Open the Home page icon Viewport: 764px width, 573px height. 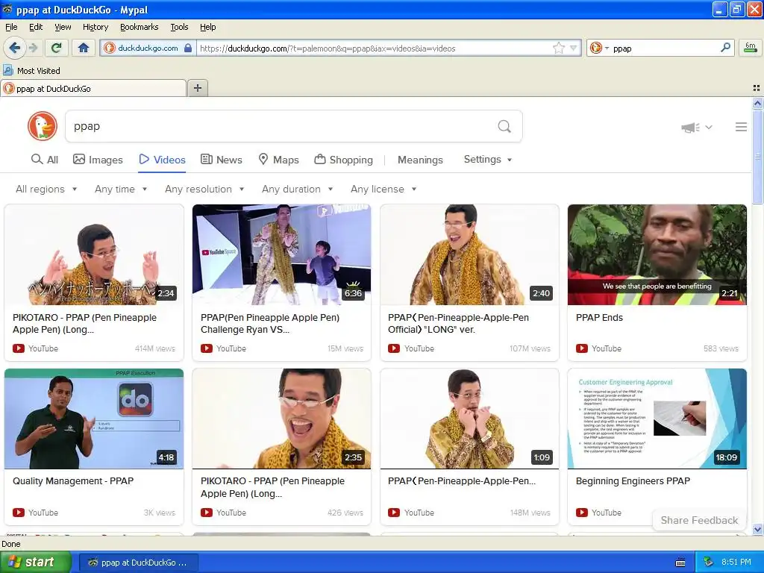84,48
